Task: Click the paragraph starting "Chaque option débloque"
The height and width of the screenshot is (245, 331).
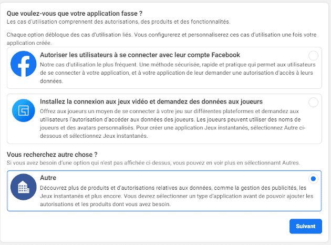Action: coord(158,38)
